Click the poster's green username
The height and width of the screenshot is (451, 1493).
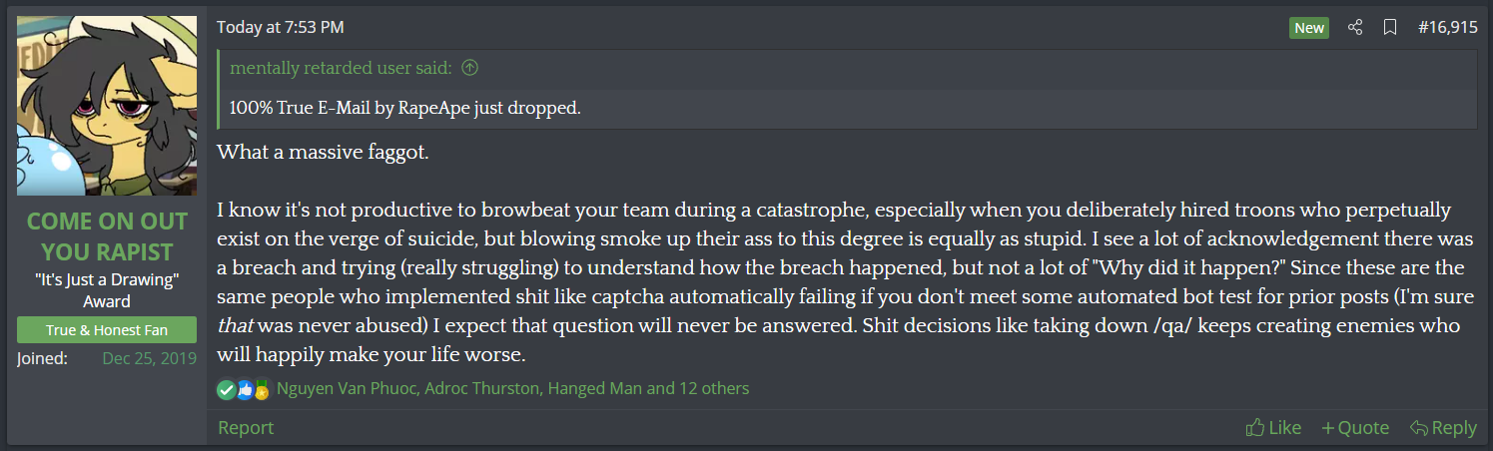click(x=107, y=235)
